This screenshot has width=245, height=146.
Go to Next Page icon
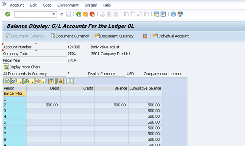point(139,14)
